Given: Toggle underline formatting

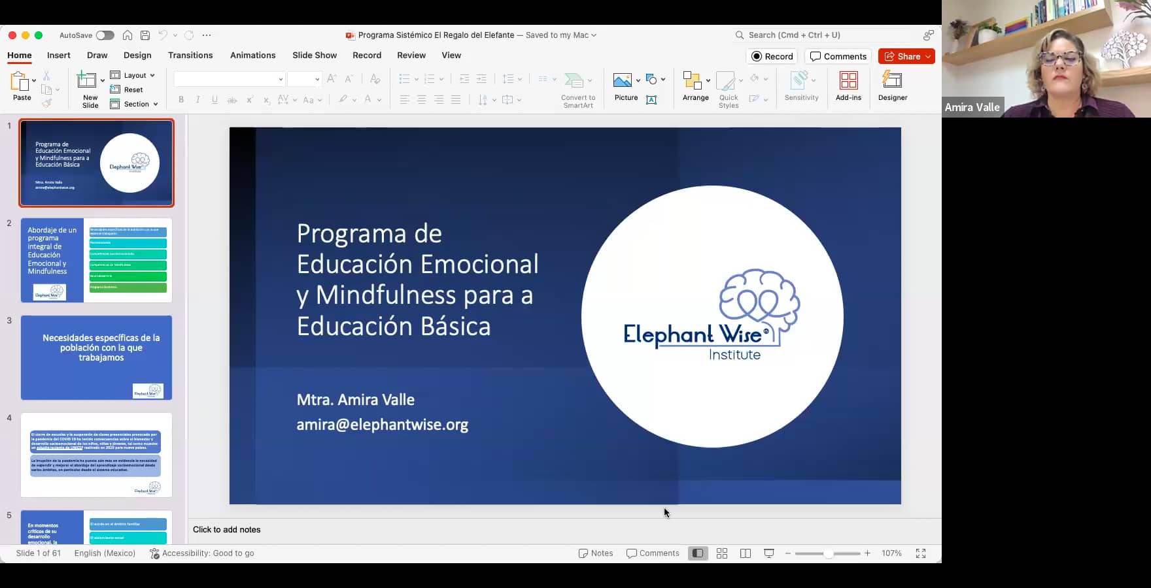Looking at the screenshot, I should [x=215, y=99].
